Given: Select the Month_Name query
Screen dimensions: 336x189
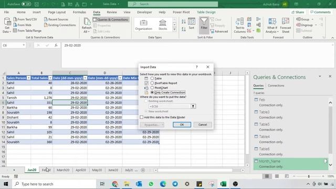Looking at the screenshot, I should pyautogui.click(x=291, y=164).
